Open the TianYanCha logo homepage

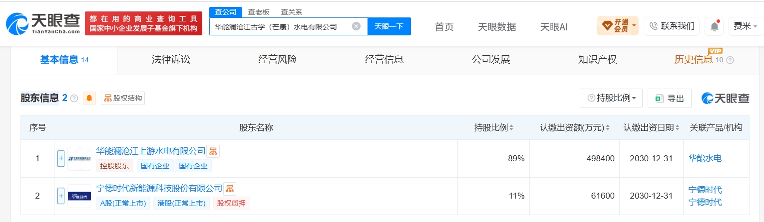[43, 23]
